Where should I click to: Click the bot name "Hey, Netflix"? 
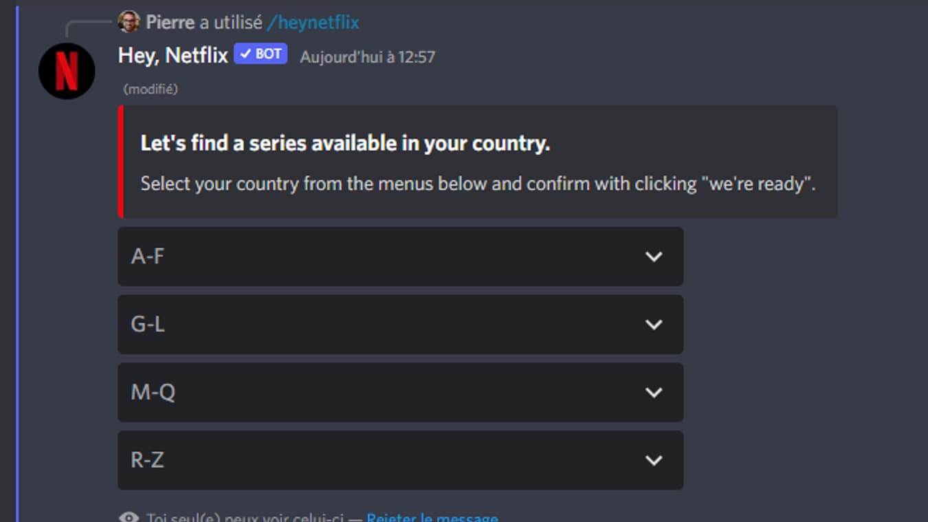coord(170,54)
